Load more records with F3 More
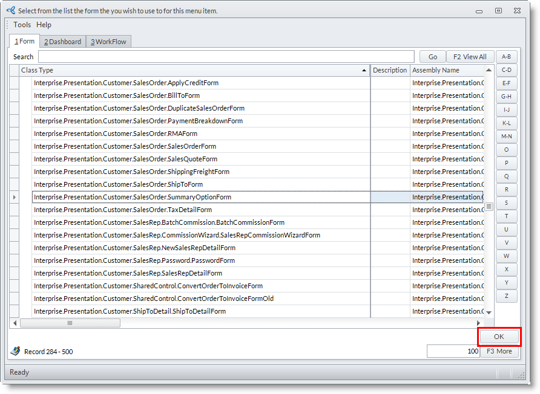Image resolution: width=540 pixels, height=394 pixels. tap(499, 351)
